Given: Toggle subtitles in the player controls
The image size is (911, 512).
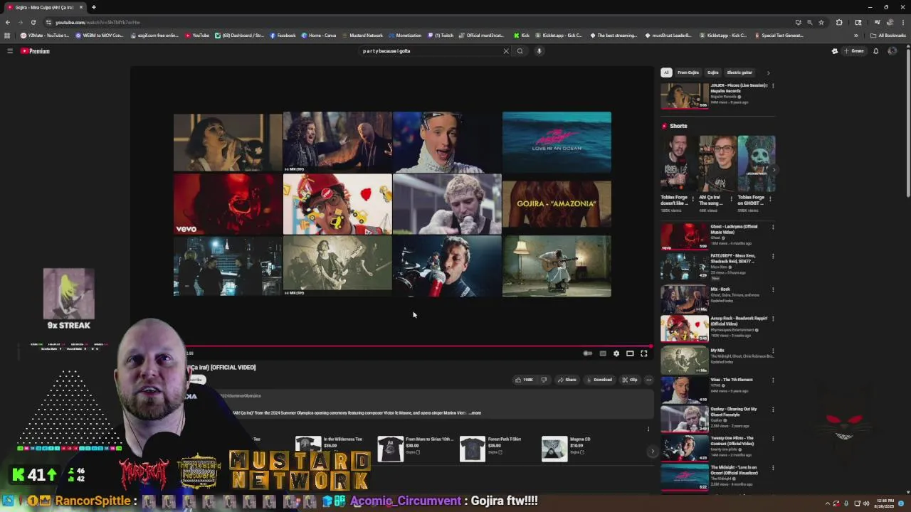Looking at the screenshot, I should tap(603, 353).
